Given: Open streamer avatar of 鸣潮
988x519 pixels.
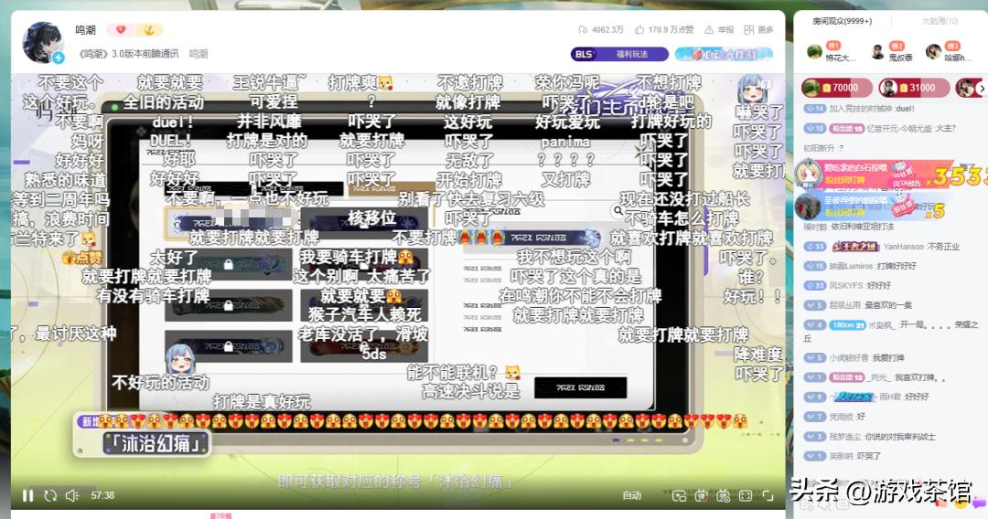Looking at the screenshot, I should pyautogui.click(x=43, y=41).
